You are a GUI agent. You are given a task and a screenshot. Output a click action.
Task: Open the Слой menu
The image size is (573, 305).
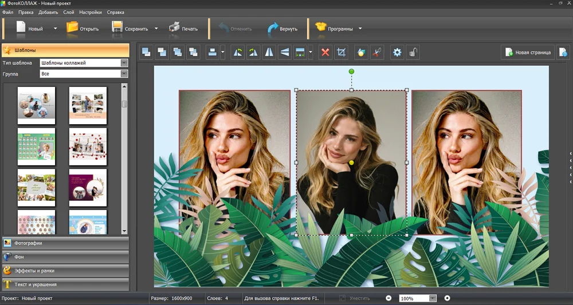coord(69,12)
